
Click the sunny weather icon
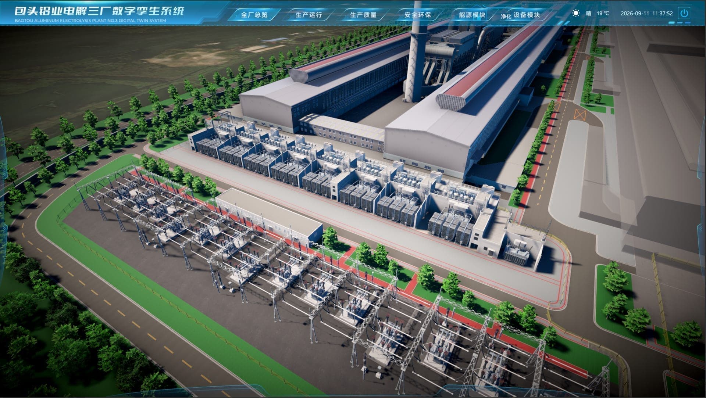(x=576, y=13)
